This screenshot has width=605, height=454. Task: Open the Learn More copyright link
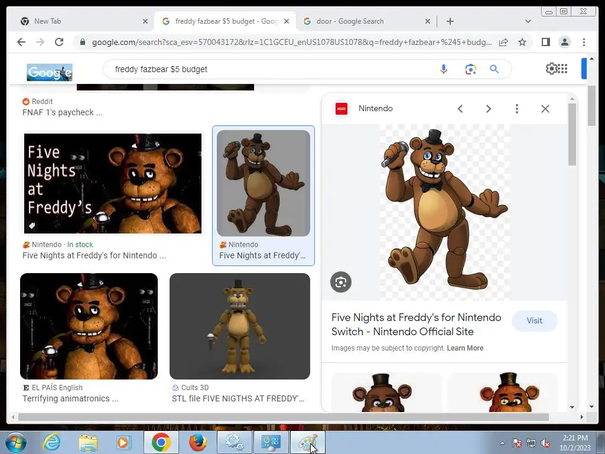(x=465, y=348)
